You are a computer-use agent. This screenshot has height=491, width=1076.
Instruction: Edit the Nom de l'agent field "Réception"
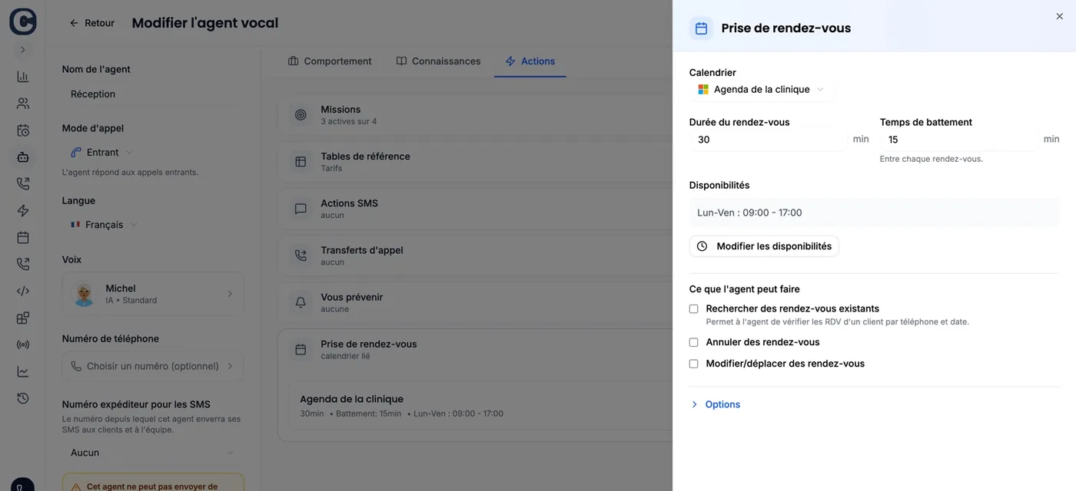[153, 94]
